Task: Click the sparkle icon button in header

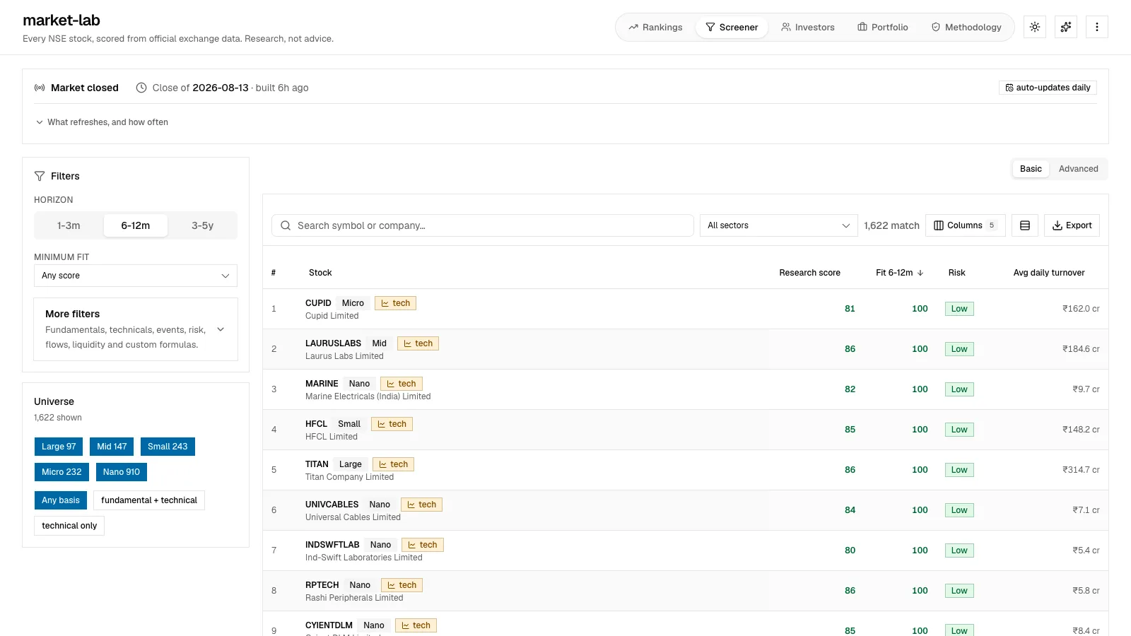Action: pos(1066,27)
